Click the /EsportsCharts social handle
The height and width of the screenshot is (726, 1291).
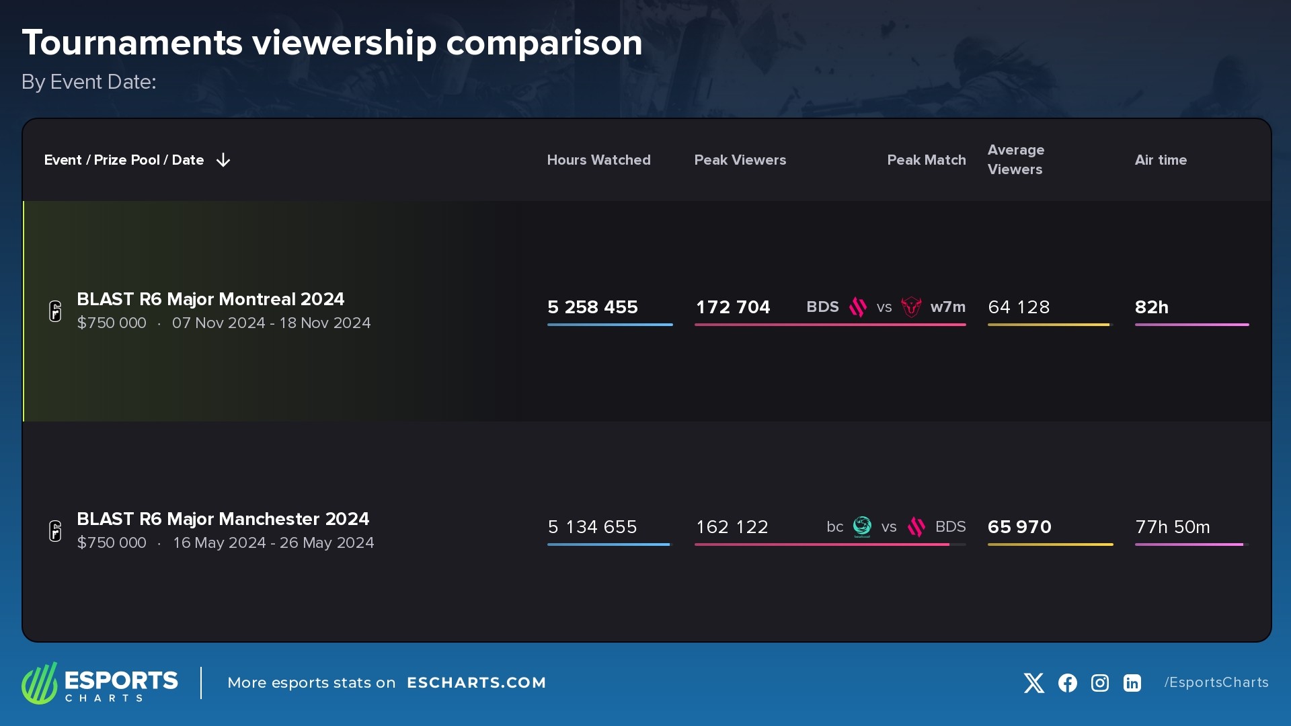point(1216,683)
